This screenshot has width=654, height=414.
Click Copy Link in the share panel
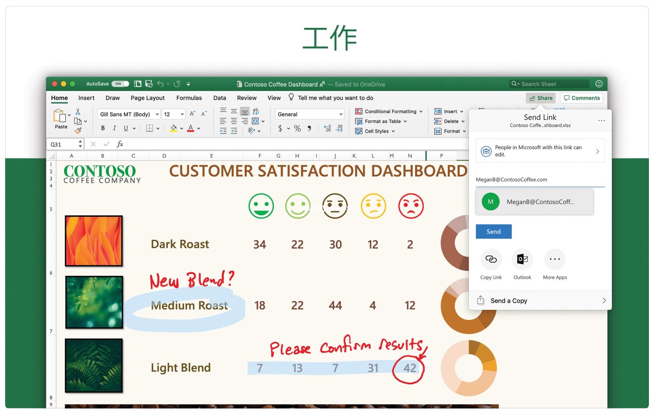(x=491, y=264)
